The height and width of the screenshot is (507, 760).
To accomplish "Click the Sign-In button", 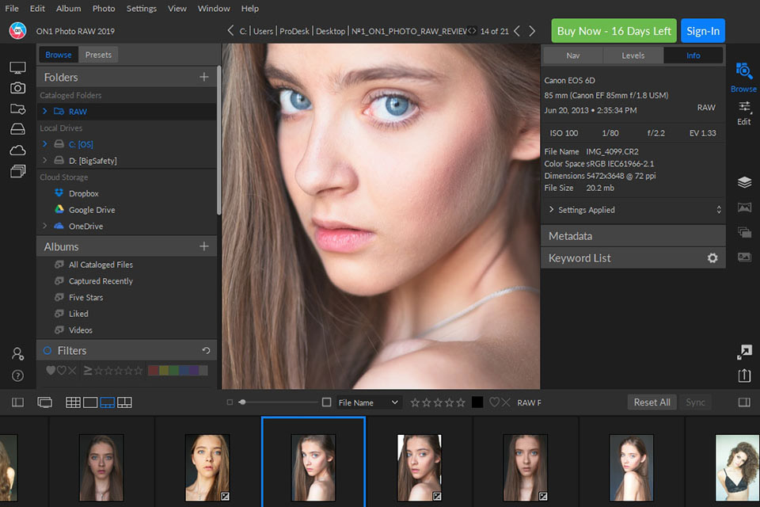I will pos(703,31).
